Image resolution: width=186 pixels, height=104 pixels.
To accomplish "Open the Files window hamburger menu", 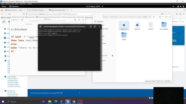I will point(166,17).
